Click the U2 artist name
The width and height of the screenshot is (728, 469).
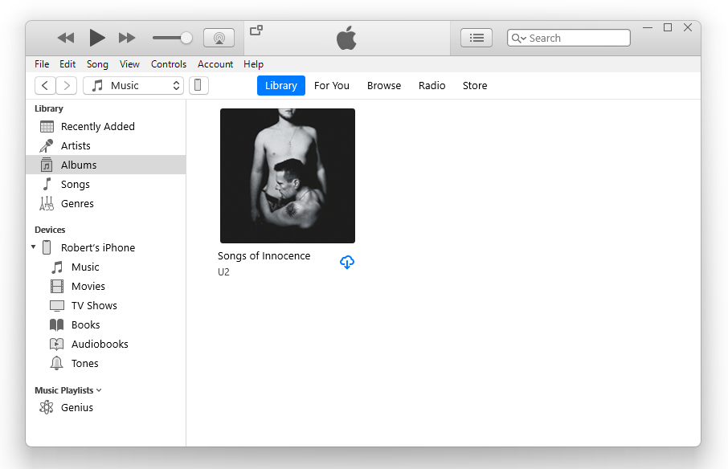click(x=224, y=272)
